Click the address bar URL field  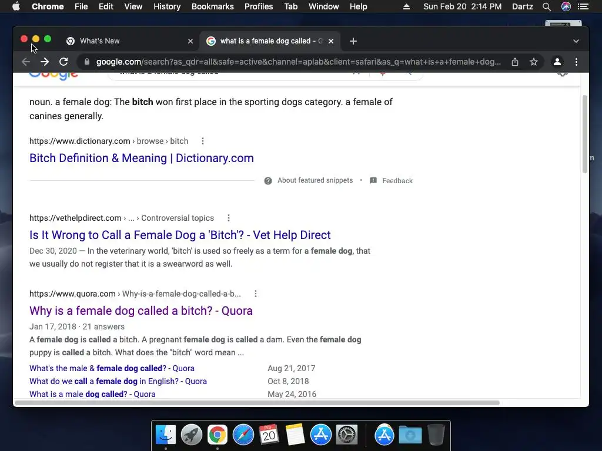tap(298, 62)
